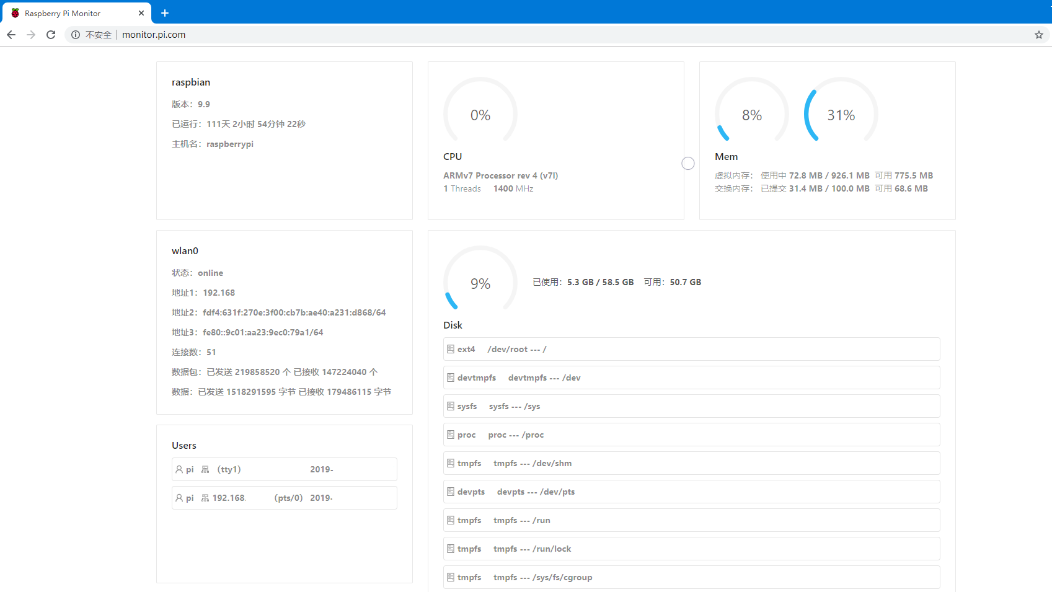Click the file icon beside ext4

tap(451, 349)
